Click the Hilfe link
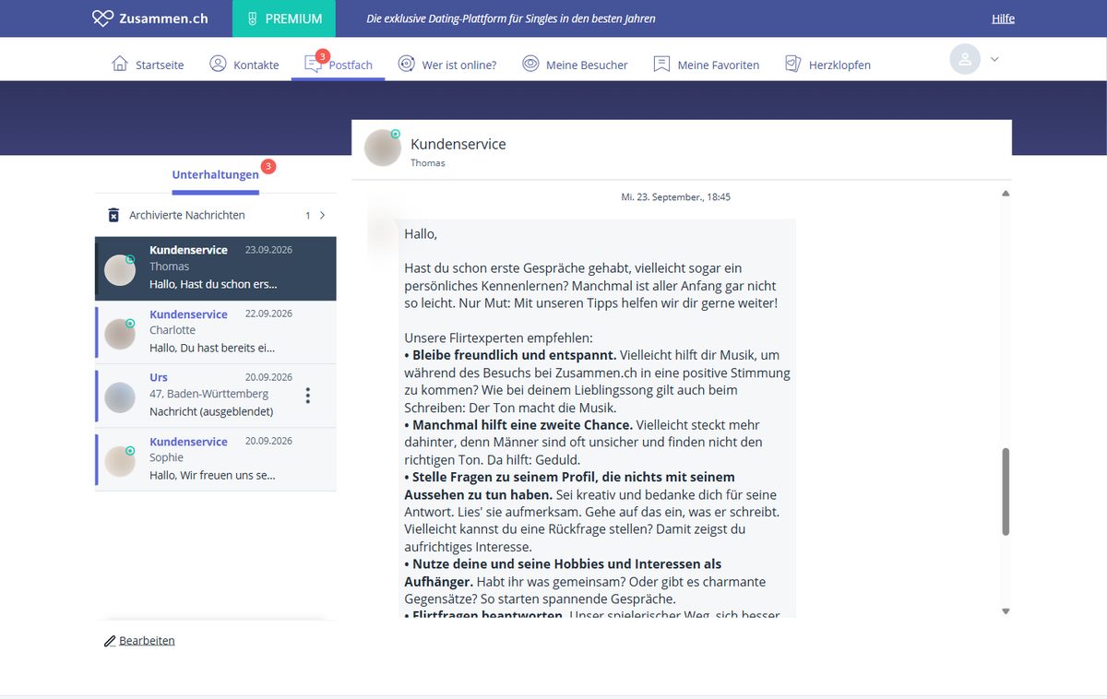Screen dimensions: 1107x699 [x=1003, y=18]
